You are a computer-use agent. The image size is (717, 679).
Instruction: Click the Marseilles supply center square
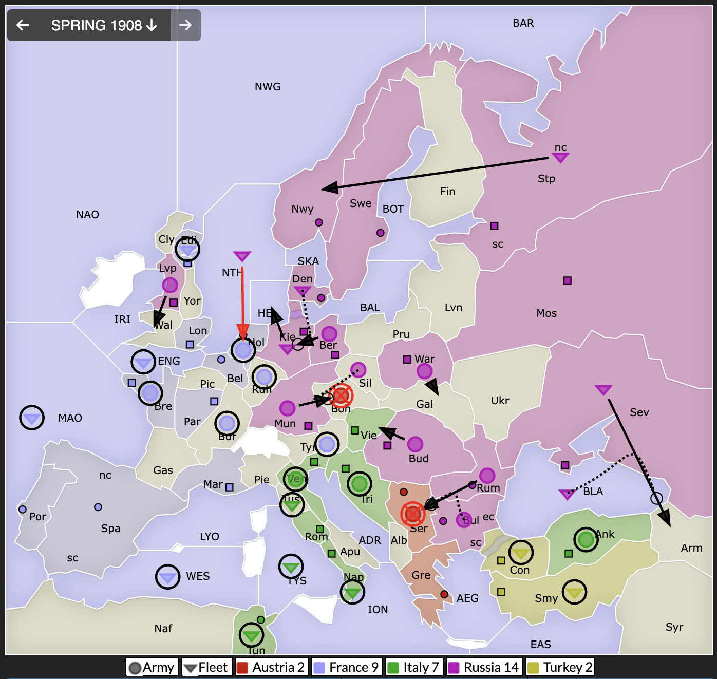230,487
